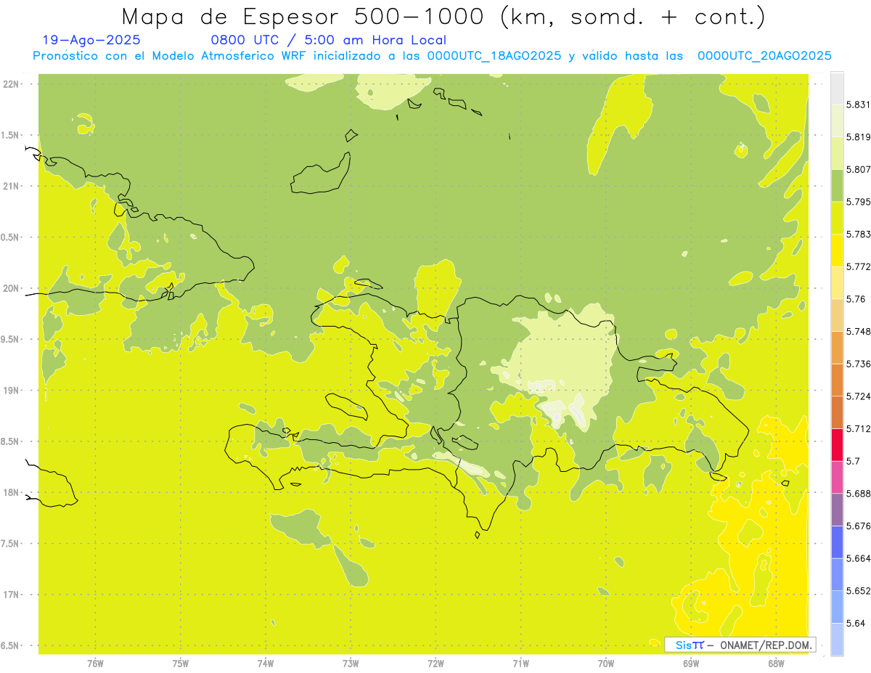Select the pink legend band between 5.688 and 5.7
Viewport: 871px width, 673px height.
point(837,477)
